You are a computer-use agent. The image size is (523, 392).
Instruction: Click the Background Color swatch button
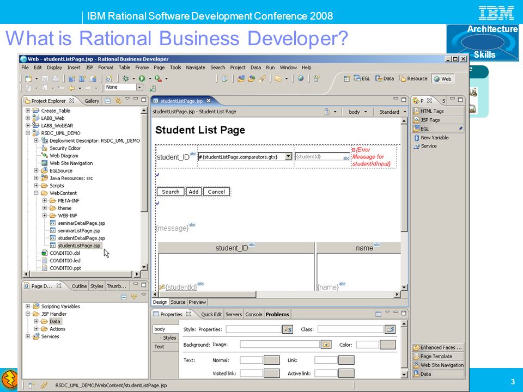coord(388,345)
